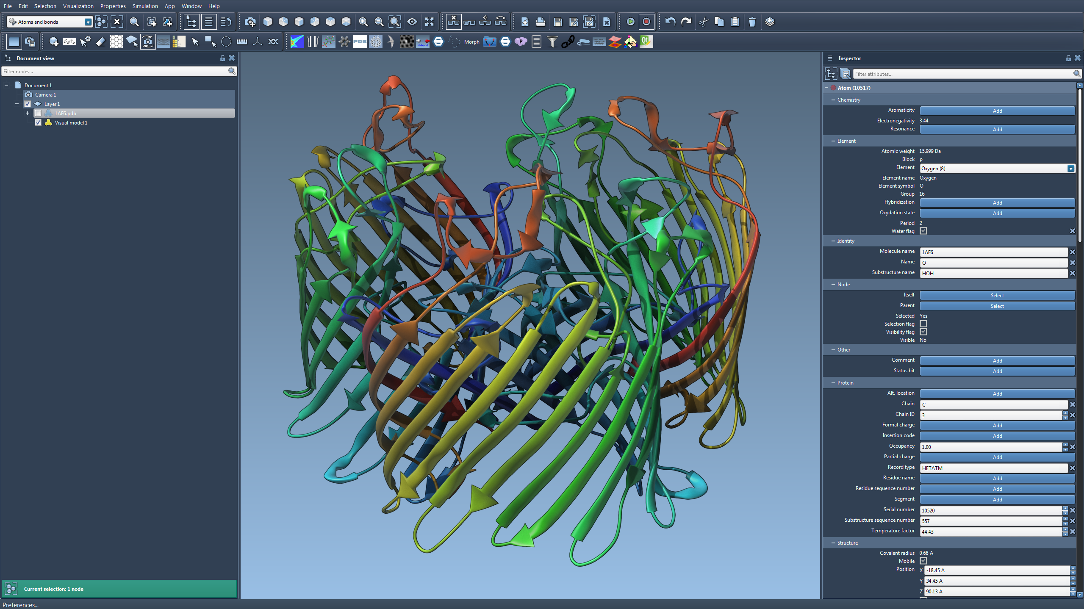
Task: Click Add button for Aromaticity
Action: (997, 111)
